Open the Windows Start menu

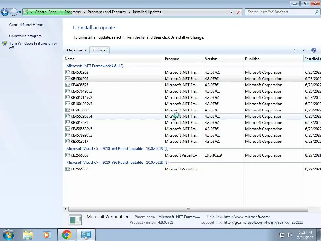[x=8, y=235]
